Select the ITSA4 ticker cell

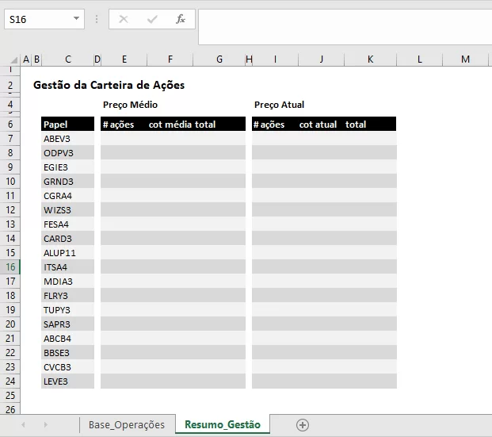[x=67, y=267]
